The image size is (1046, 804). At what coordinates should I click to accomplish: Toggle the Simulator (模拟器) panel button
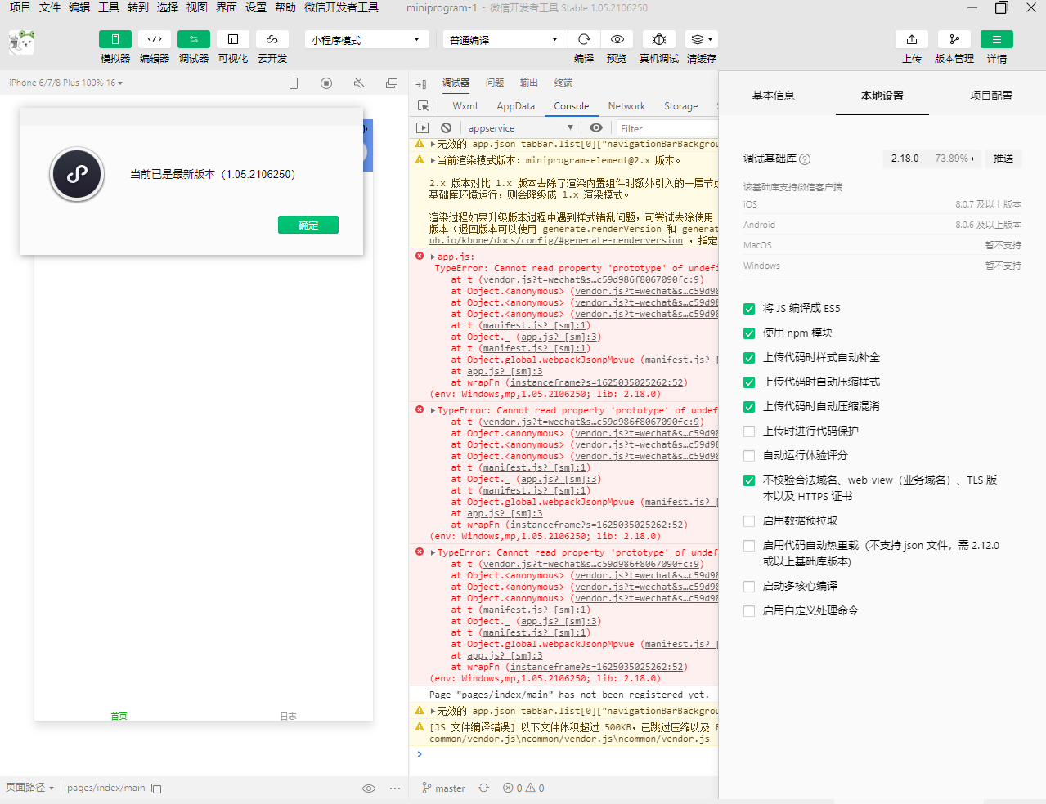tap(115, 39)
